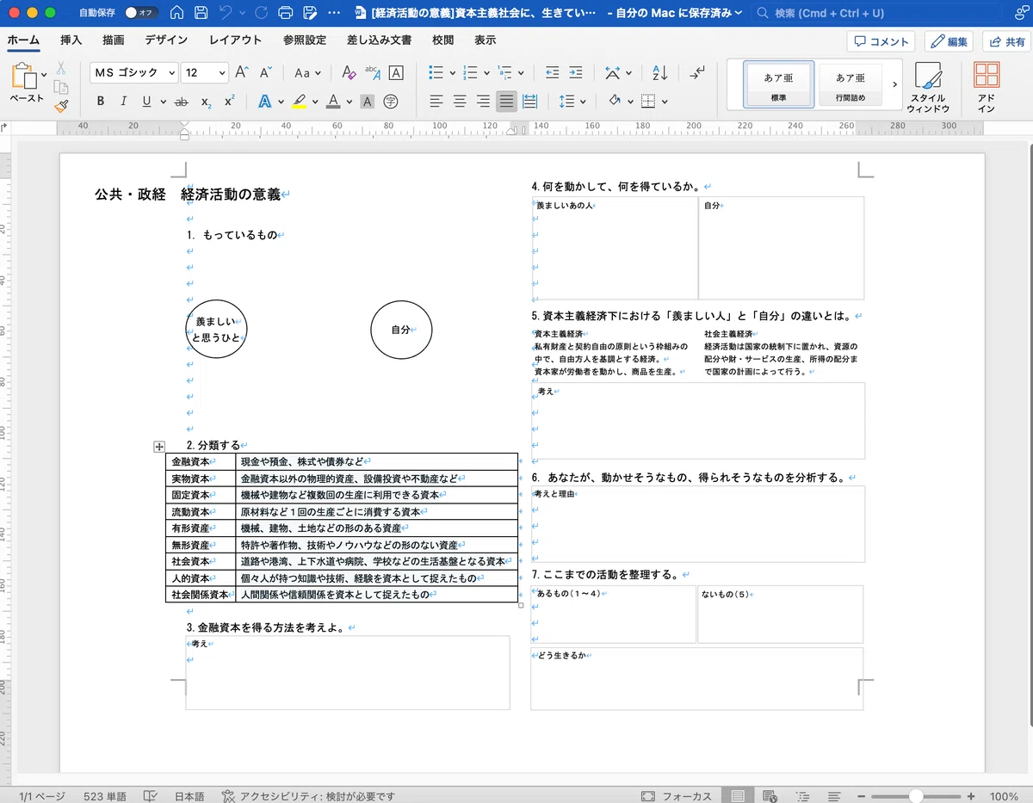This screenshot has height=803, width=1033.
Task: Toggle bold formatting
Action: point(101,102)
